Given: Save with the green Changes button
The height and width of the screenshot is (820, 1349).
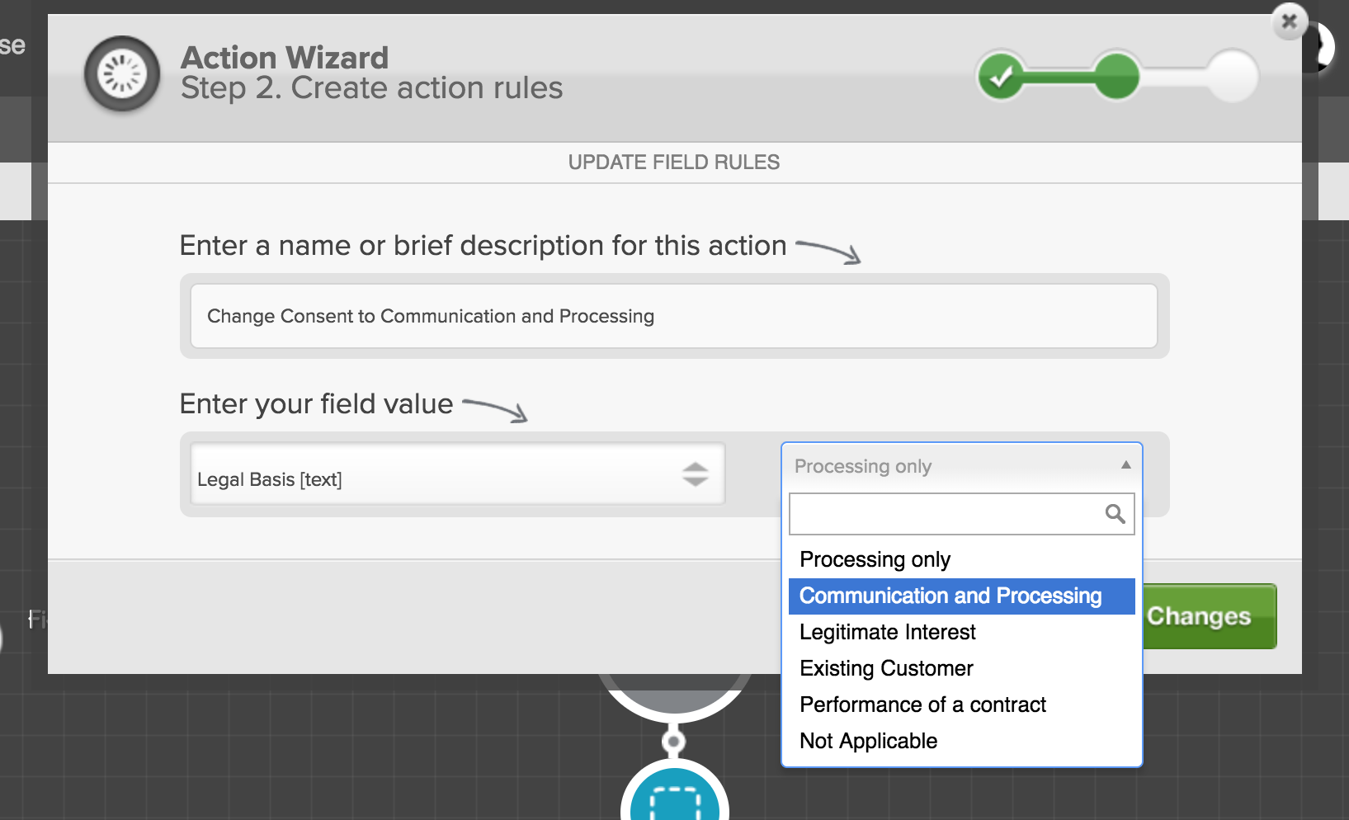Looking at the screenshot, I should click(1210, 616).
